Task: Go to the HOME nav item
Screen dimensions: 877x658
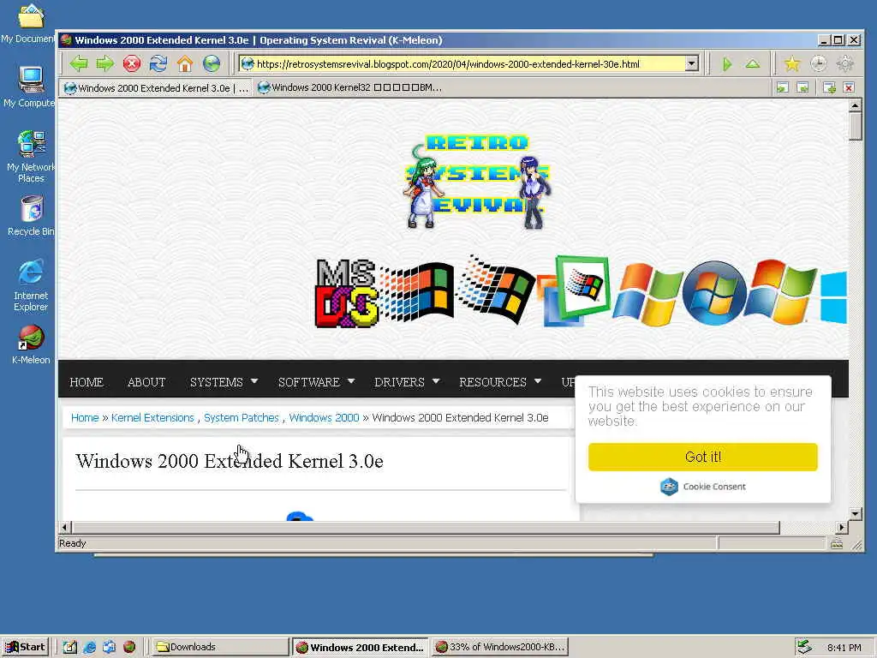Action: [x=87, y=382]
